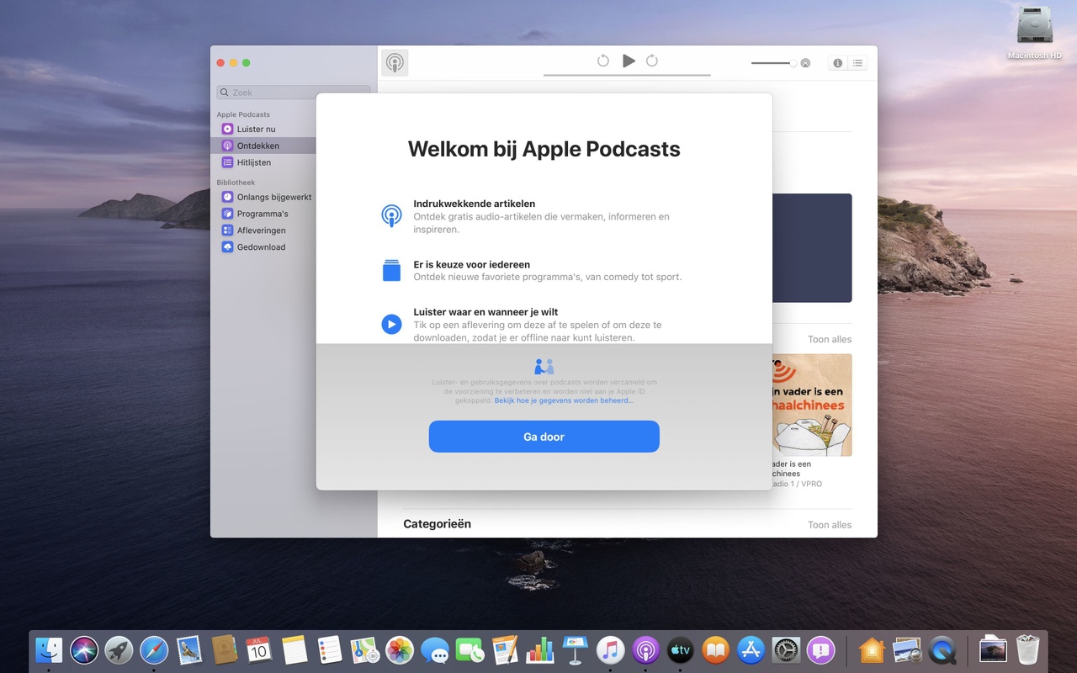Screen dimensions: 1077x673
Task: Click the playback progress bar under the play button
Action: click(627, 75)
